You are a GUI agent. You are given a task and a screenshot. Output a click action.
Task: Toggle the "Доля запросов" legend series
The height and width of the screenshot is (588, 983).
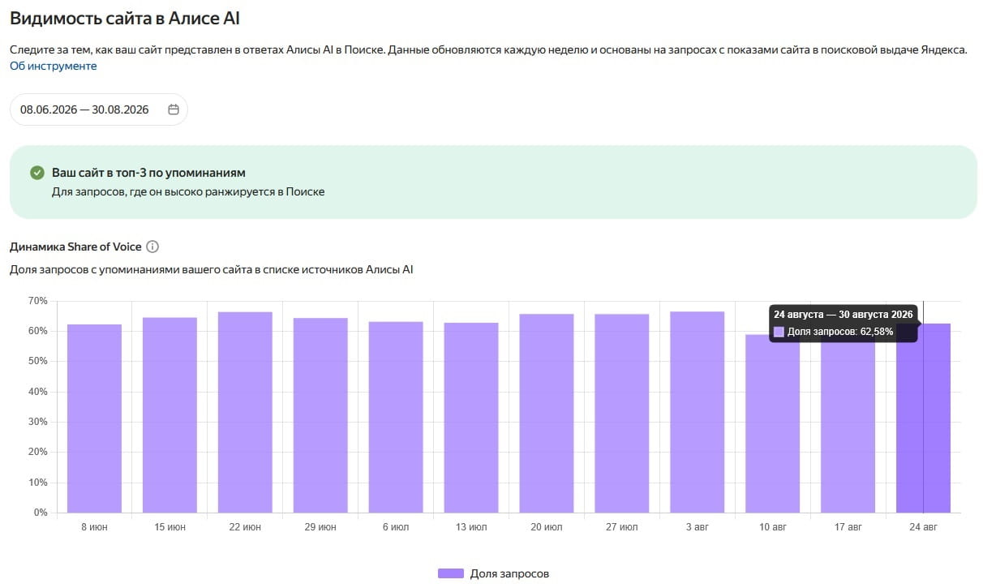click(x=493, y=573)
